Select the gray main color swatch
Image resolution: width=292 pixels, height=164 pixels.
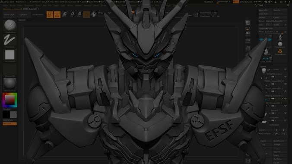point(13,115)
